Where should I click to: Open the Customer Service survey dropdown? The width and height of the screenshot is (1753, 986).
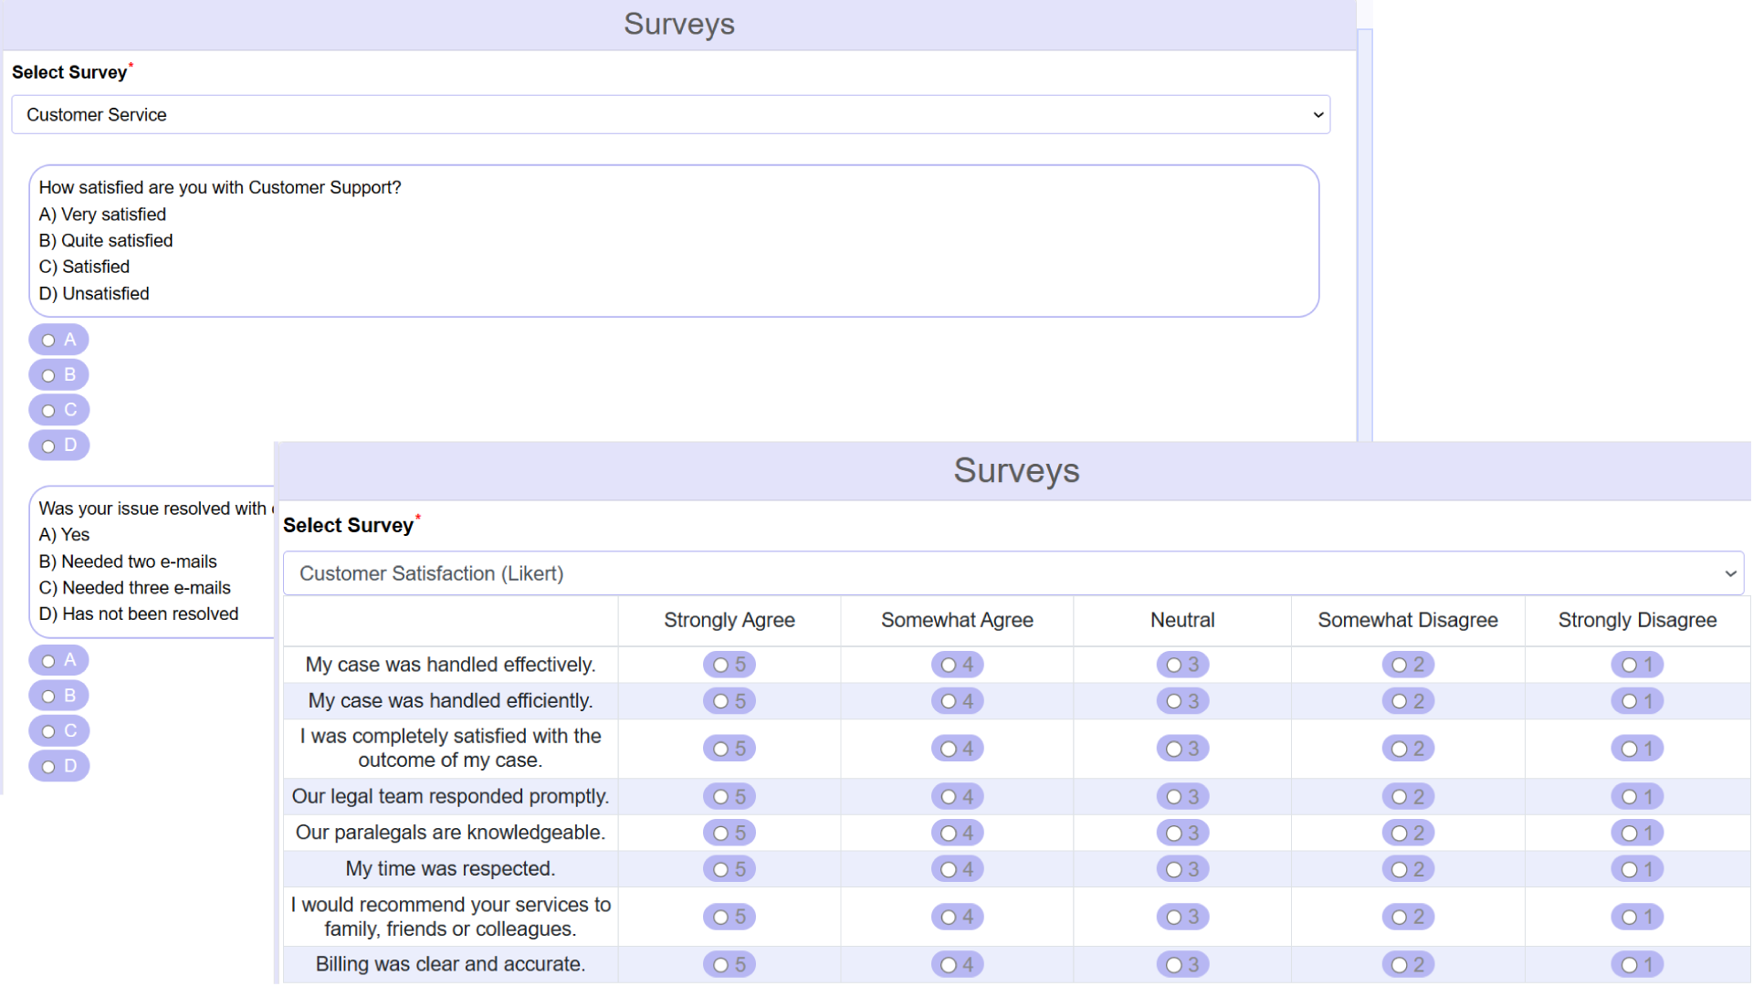pos(671,114)
